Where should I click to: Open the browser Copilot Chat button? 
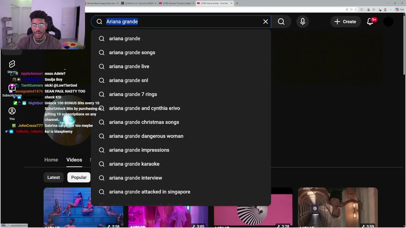click(x=399, y=9)
